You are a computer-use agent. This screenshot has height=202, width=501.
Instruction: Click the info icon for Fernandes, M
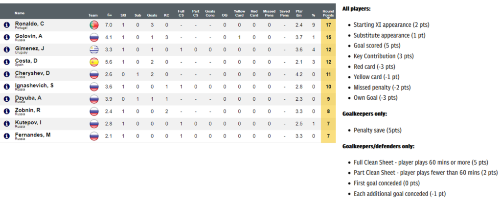7,136
